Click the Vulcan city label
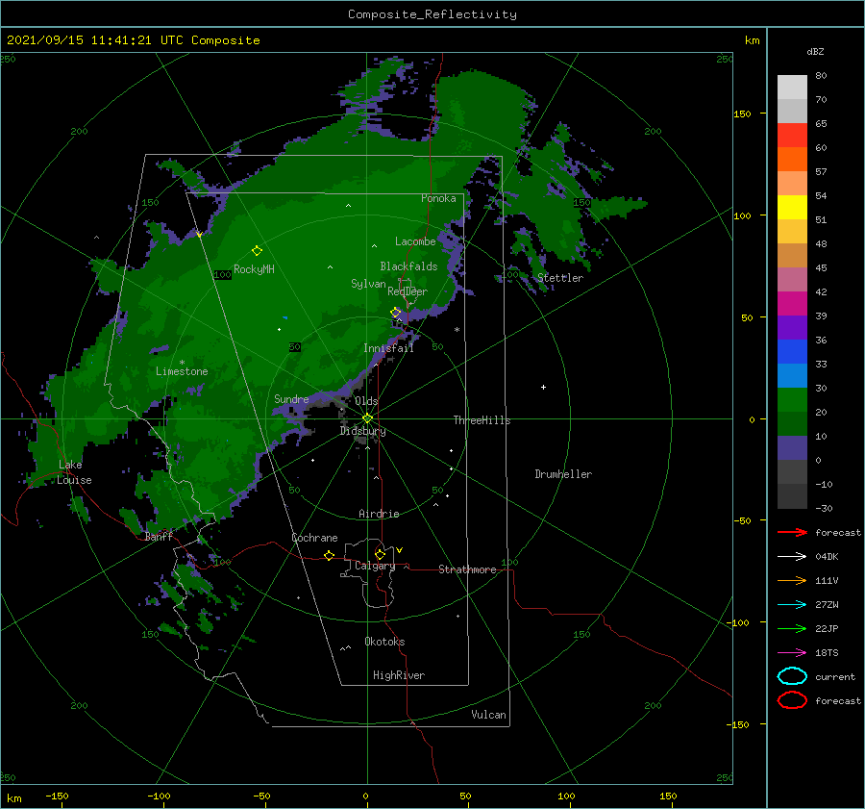 tap(489, 715)
